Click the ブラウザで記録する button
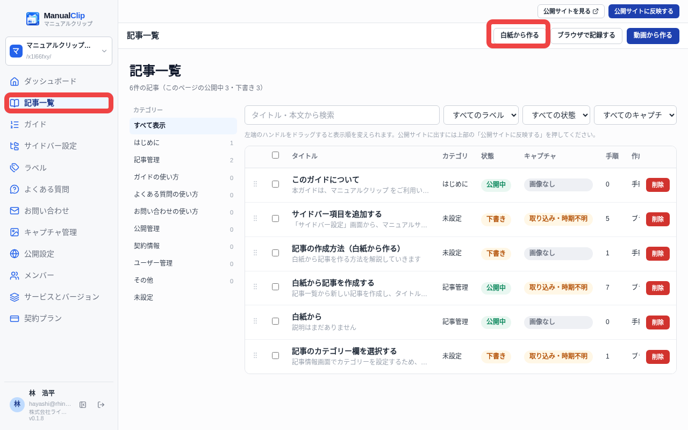Image resolution: width=688 pixels, height=430 pixels. [586, 35]
